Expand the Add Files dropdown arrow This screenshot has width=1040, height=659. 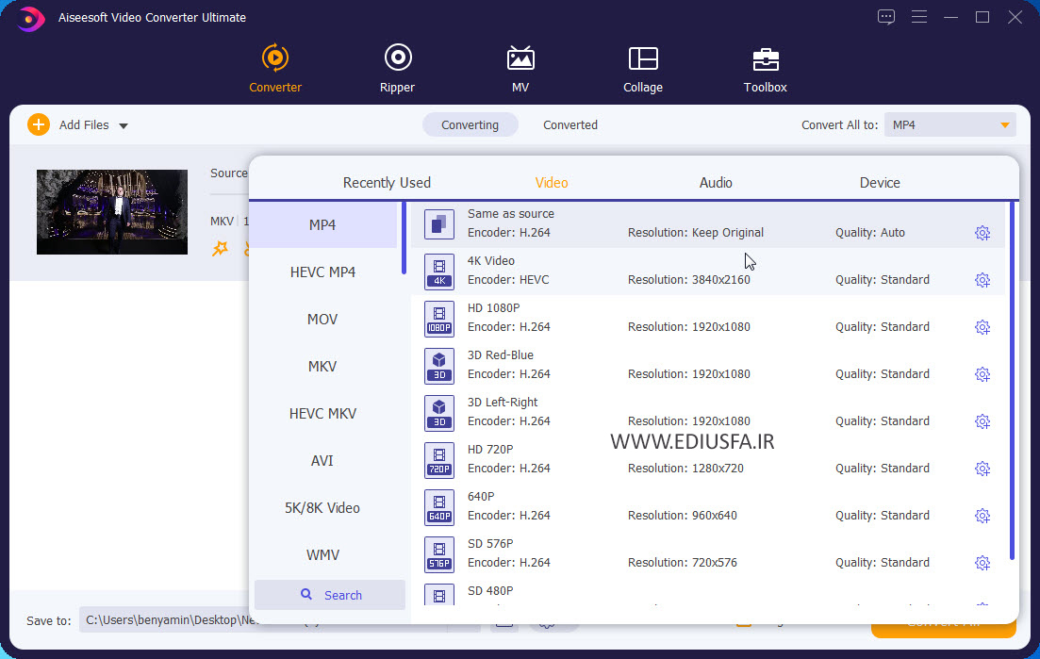pyautogui.click(x=124, y=126)
